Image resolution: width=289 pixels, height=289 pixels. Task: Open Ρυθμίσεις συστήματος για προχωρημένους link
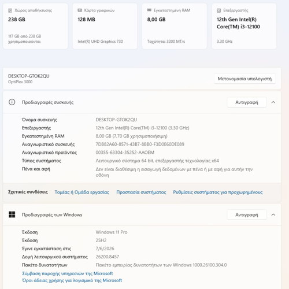[218, 192]
